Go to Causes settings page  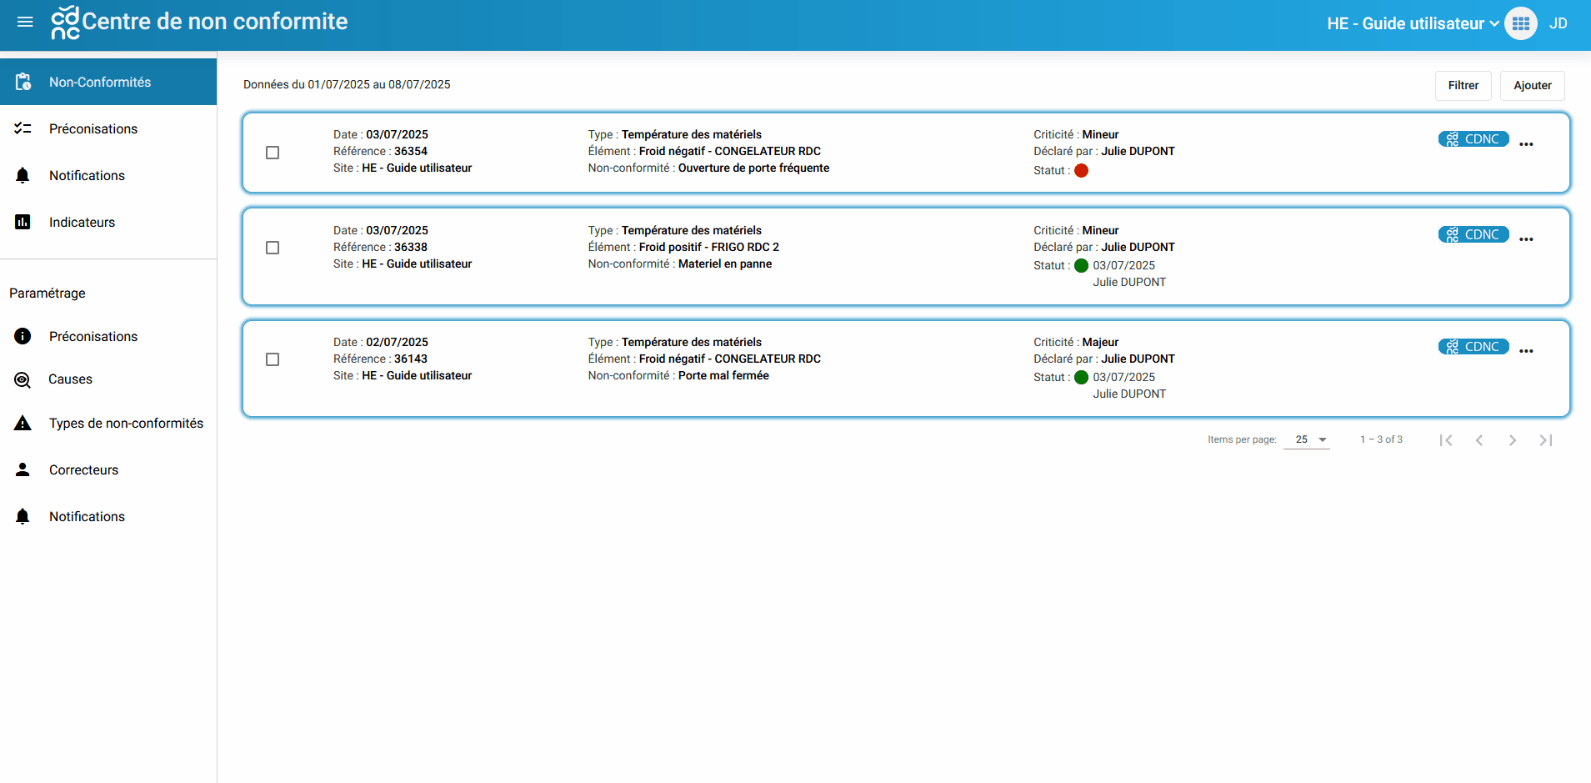coord(108,379)
